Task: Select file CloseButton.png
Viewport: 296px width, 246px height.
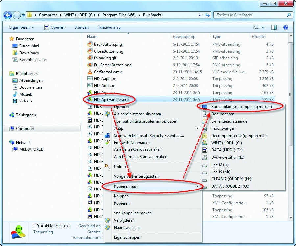Action: pyautogui.click(x=109, y=51)
